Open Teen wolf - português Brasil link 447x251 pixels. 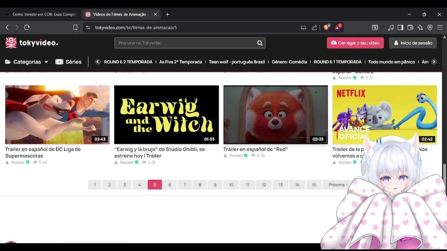(x=237, y=62)
